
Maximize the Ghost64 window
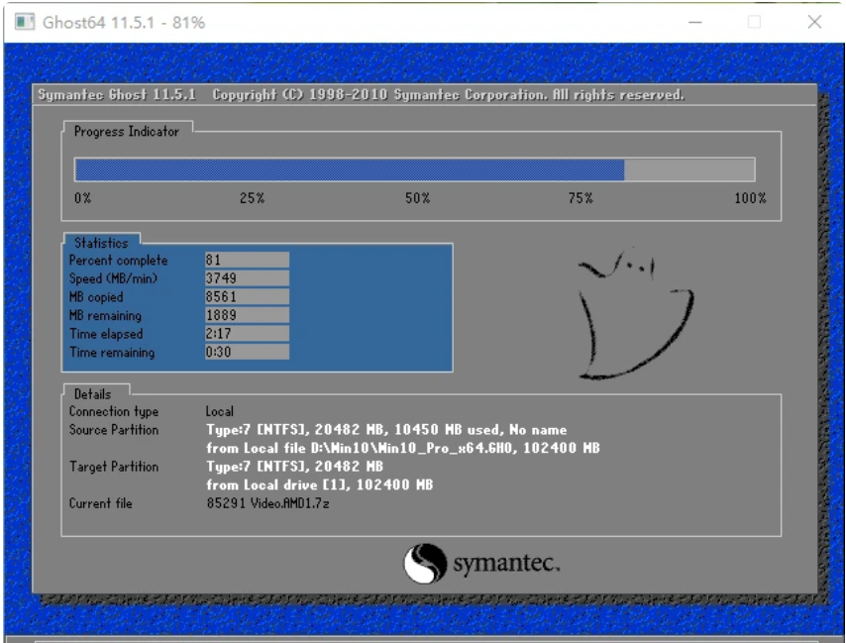754,22
